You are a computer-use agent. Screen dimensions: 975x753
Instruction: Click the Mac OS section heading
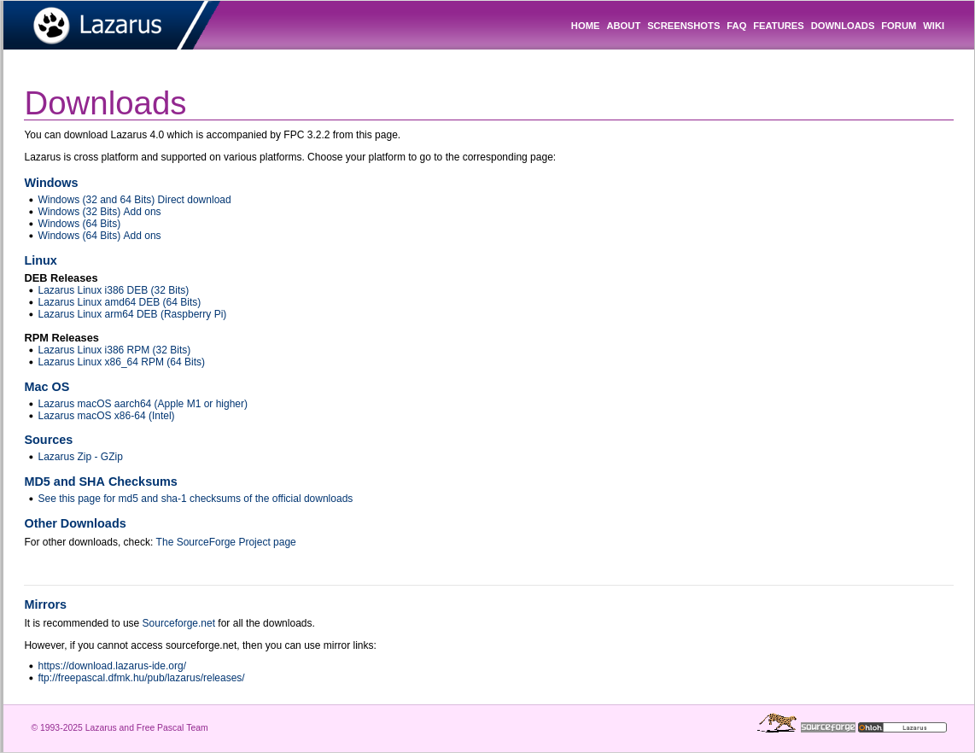(47, 387)
